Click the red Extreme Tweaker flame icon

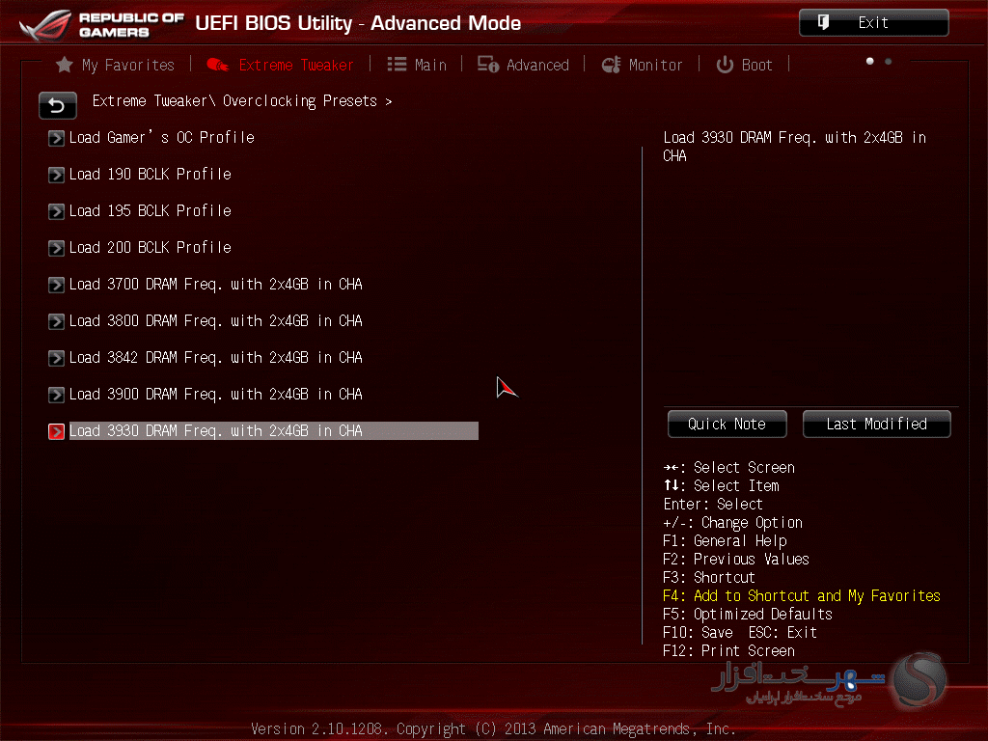point(217,65)
